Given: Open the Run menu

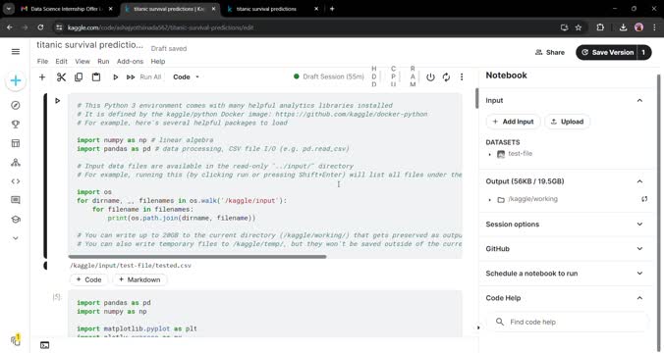Looking at the screenshot, I should coord(103,62).
